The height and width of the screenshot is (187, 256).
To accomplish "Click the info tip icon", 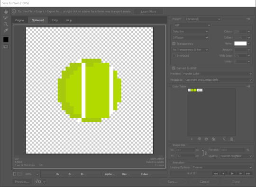I will pyautogui.click(x=14, y=11).
